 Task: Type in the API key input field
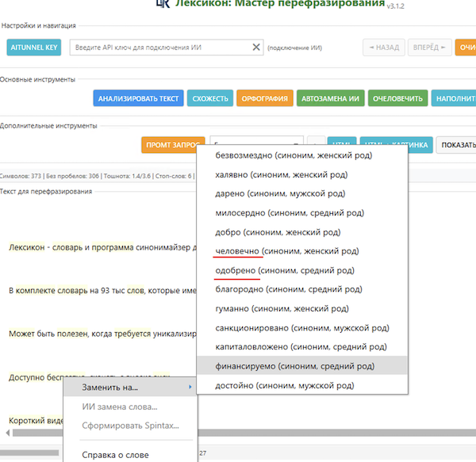click(x=159, y=48)
